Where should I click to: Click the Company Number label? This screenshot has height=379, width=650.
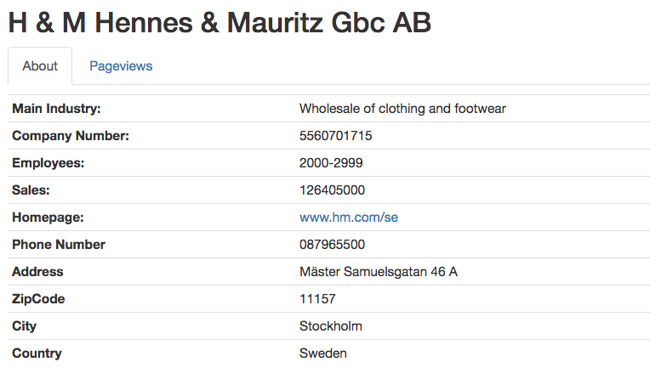71,136
